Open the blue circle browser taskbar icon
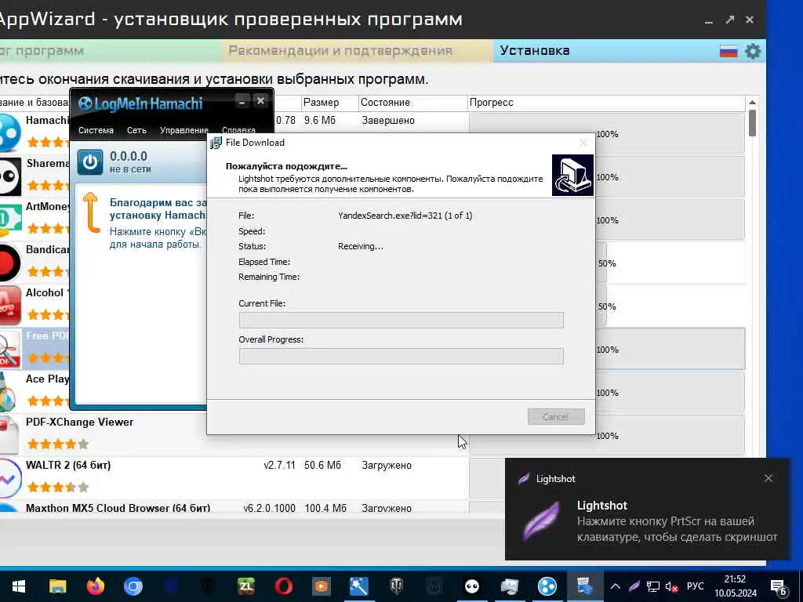 click(x=133, y=586)
